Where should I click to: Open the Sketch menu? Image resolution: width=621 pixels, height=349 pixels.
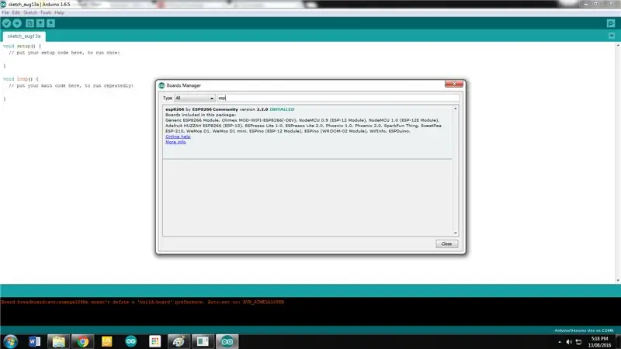click(30, 12)
